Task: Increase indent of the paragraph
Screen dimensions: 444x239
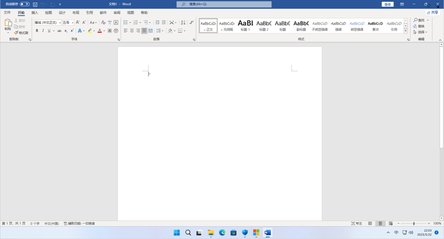Action: (x=163, y=22)
